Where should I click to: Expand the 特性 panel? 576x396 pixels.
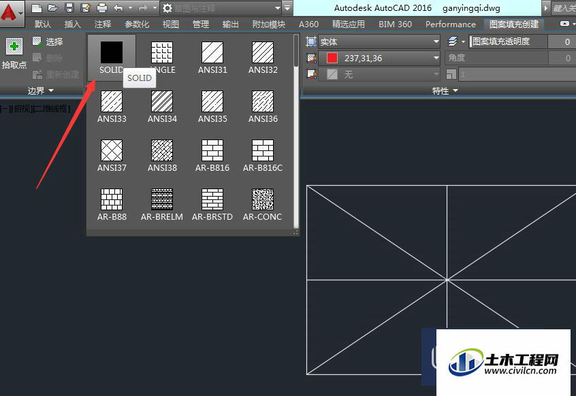445,90
